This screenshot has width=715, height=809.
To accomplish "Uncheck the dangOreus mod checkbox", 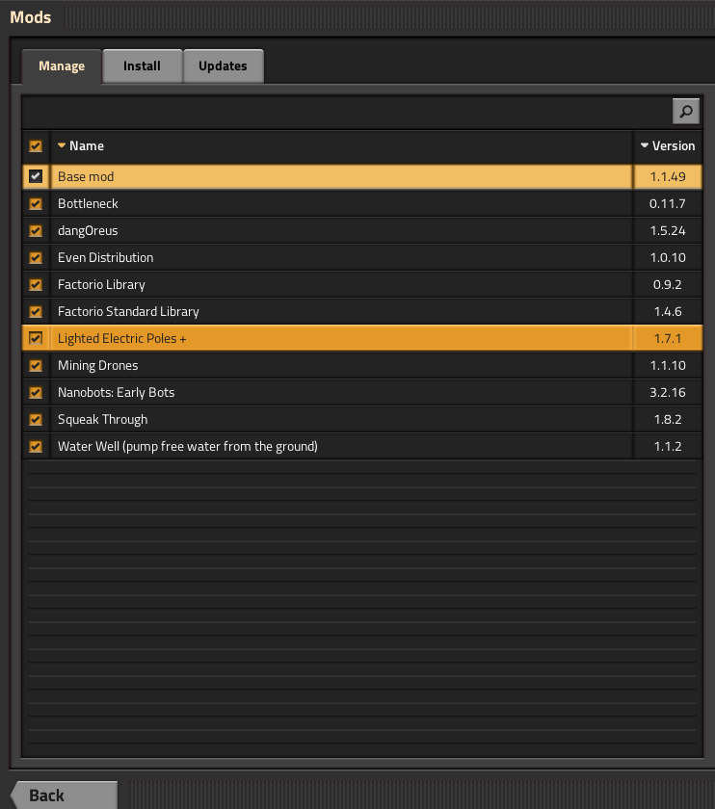I will pyautogui.click(x=36, y=230).
